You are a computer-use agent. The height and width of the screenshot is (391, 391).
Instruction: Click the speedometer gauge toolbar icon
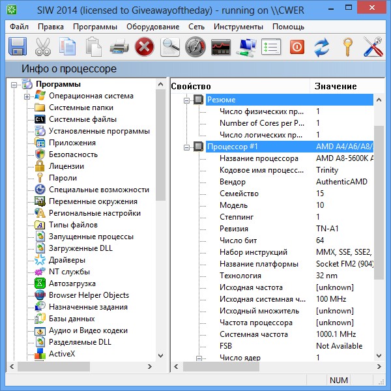pos(195,48)
